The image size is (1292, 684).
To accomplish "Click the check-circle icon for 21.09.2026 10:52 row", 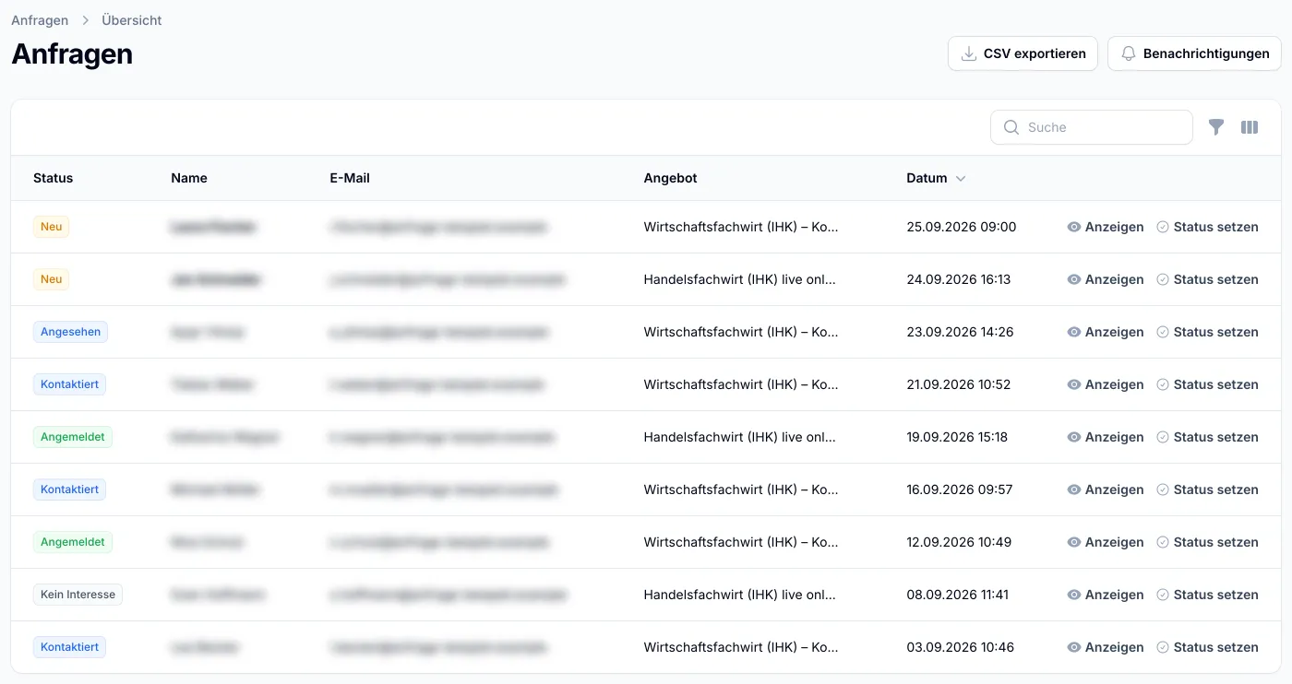I will click(1163, 384).
